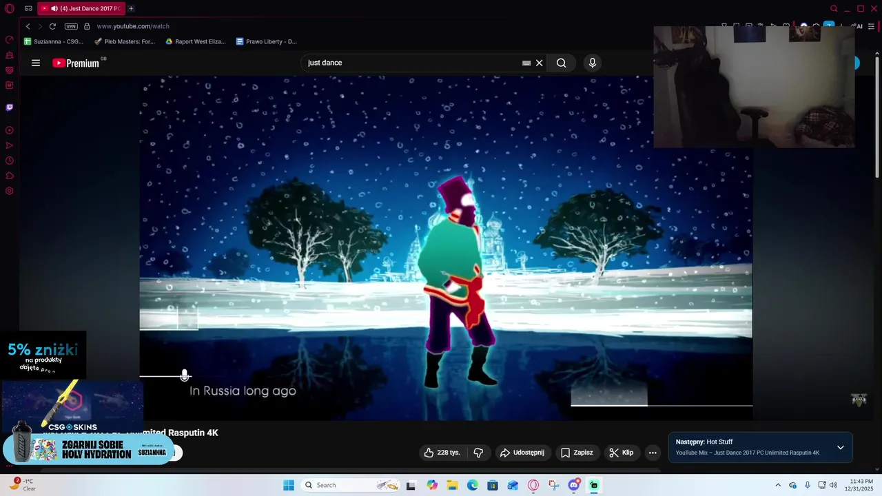Image resolution: width=882 pixels, height=496 pixels.
Task: Click Udostępnij share button
Action: pyautogui.click(x=522, y=453)
